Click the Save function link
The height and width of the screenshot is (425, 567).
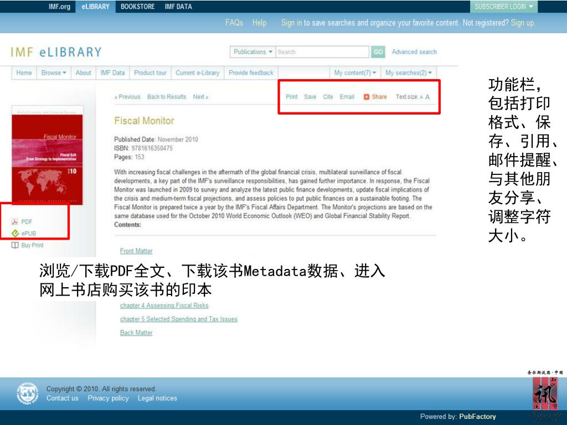[310, 97]
